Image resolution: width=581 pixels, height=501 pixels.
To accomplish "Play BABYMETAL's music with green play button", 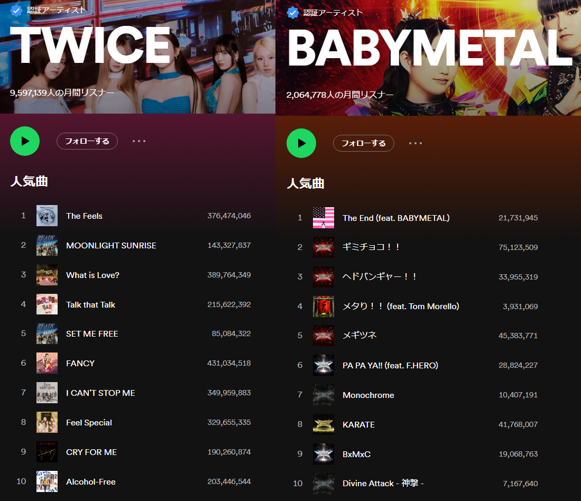I will click(301, 143).
